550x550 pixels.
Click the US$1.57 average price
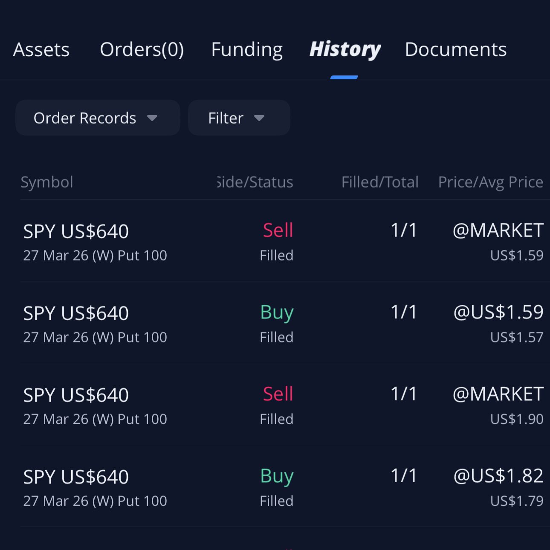517,337
